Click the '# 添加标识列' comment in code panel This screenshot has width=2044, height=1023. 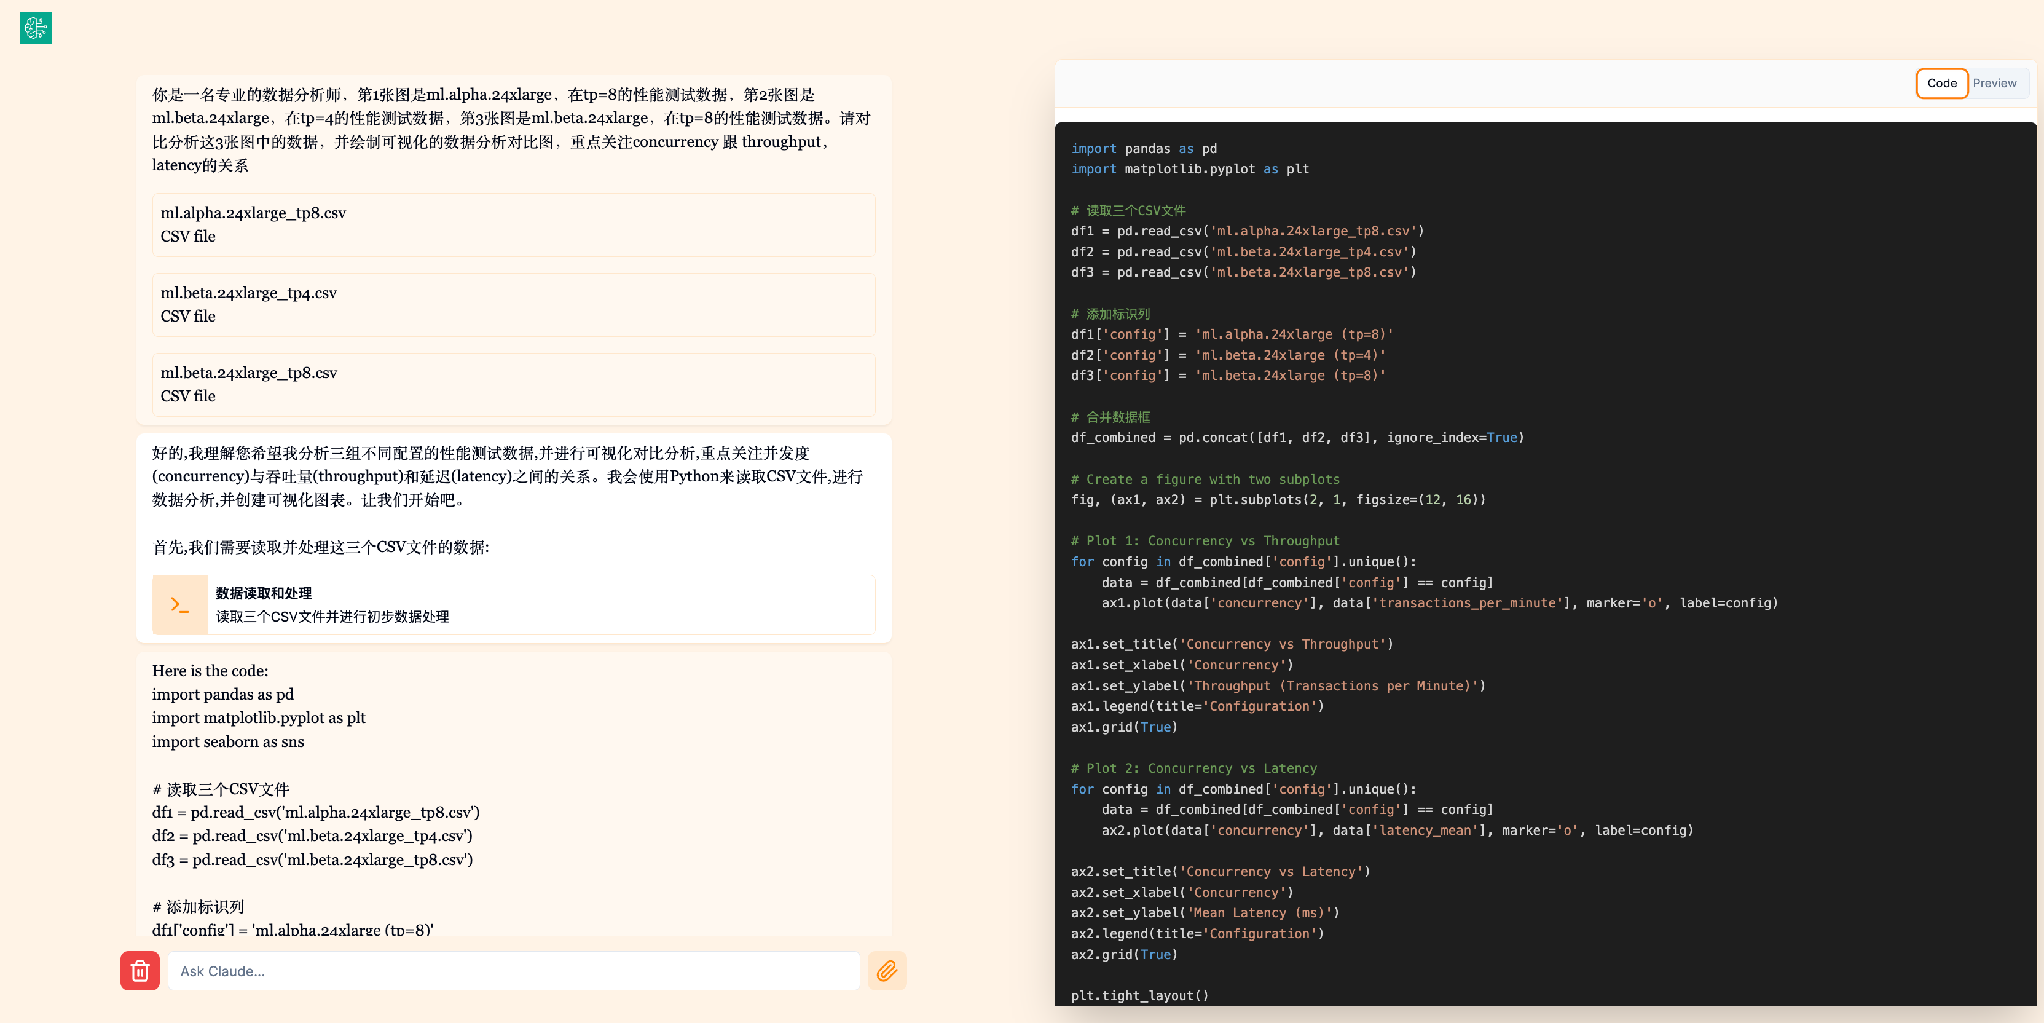1110,314
